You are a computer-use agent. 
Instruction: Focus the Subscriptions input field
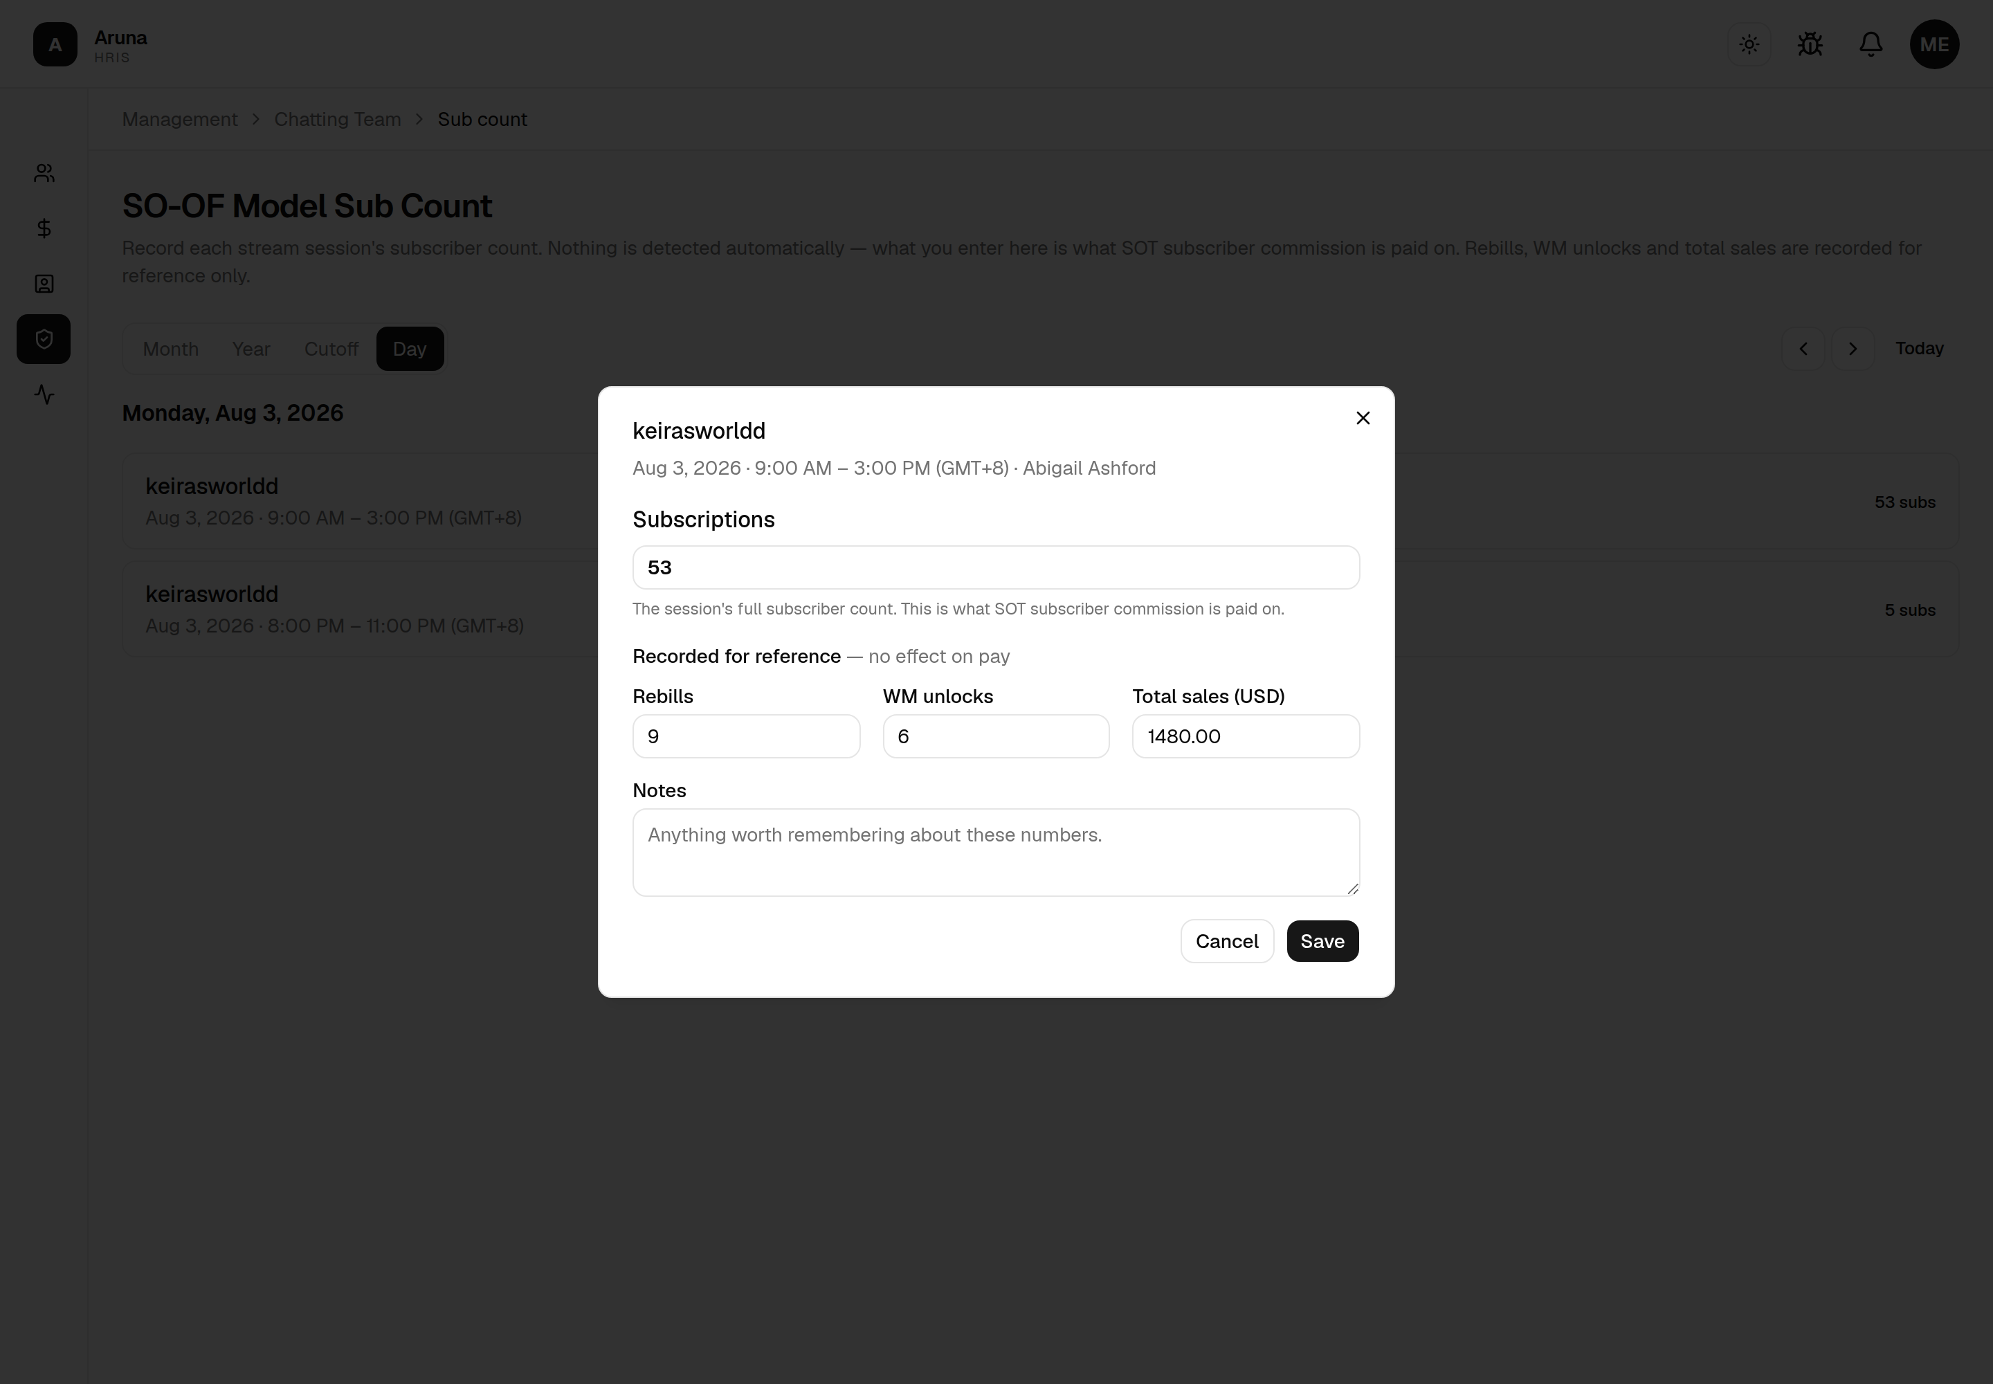click(996, 568)
